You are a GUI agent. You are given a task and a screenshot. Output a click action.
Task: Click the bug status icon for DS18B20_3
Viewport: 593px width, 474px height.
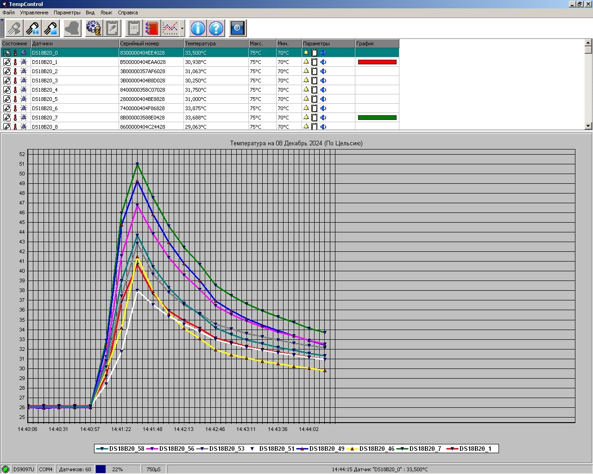pos(23,81)
